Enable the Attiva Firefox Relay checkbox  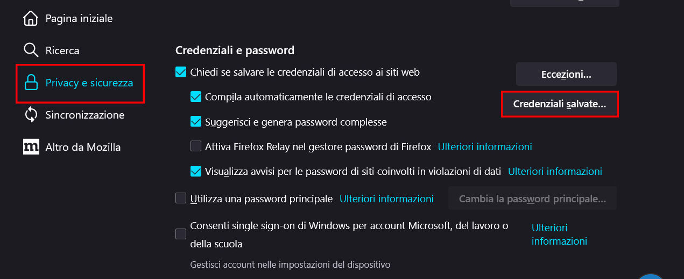196,146
